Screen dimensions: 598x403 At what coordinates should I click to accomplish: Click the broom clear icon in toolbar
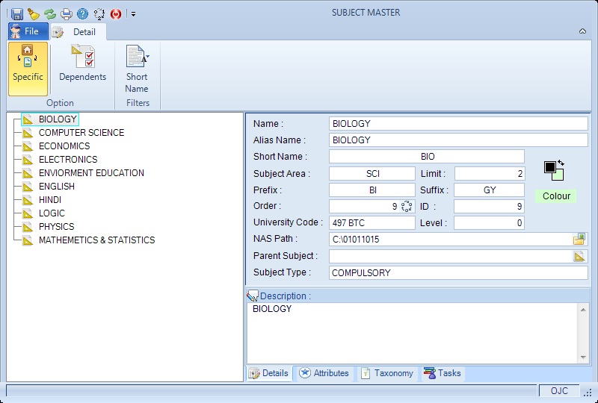(34, 14)
